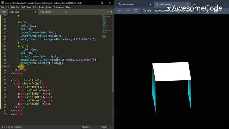Open the Spaces: 2 indentation selector

pos(86,127)
